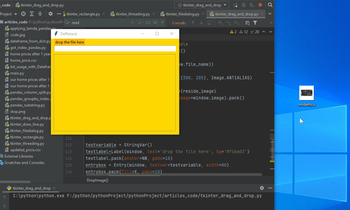This screenshot has height=210, width=350.
Task: Switch to tkinter_threading.py tab
Action: [133, 14]
